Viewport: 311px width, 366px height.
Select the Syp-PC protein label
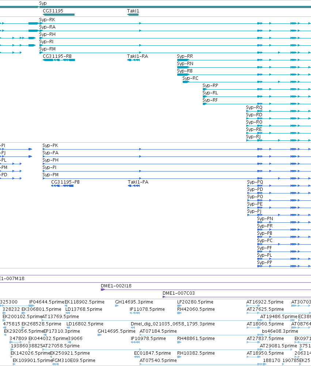[265, 241]
